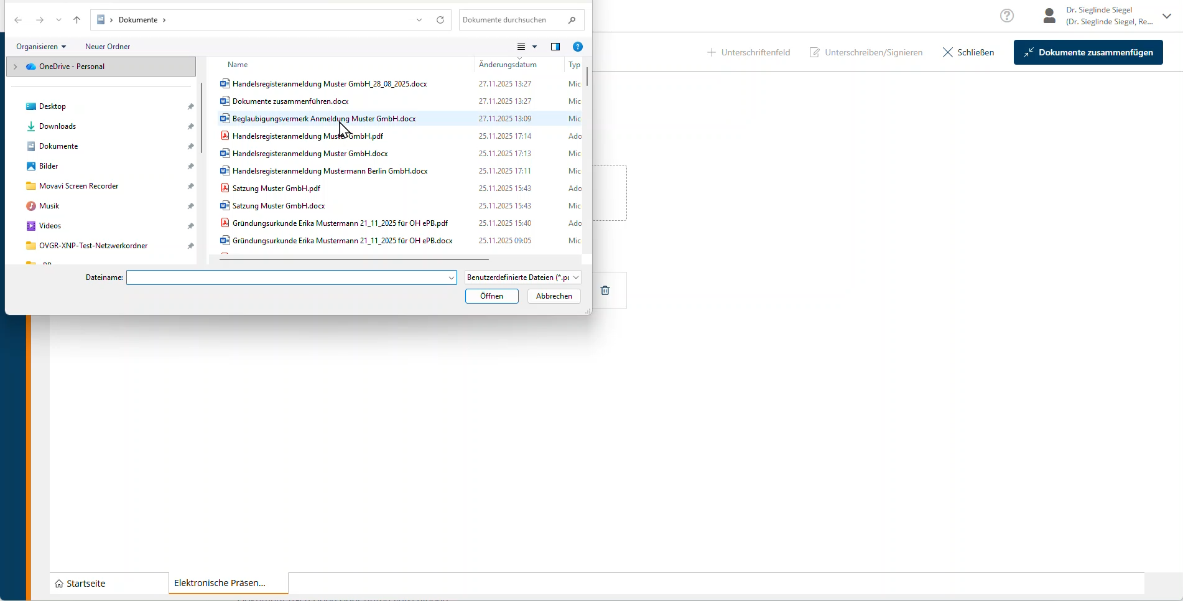Open the Organisieren menu
This screenshot has height=601, width=1183.
[41, 47]
